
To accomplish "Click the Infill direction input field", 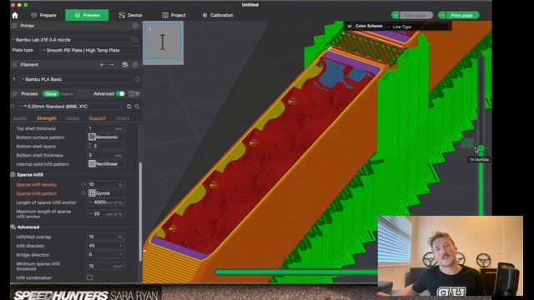I will pyautogui.click(x=106, y=246).
